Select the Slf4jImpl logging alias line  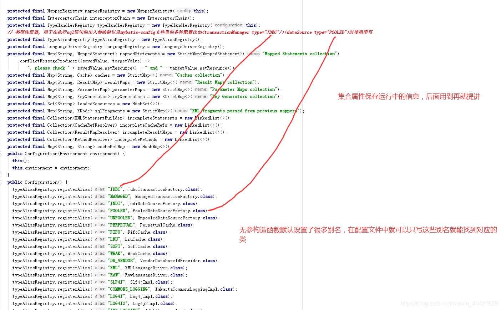coord(107,282)
